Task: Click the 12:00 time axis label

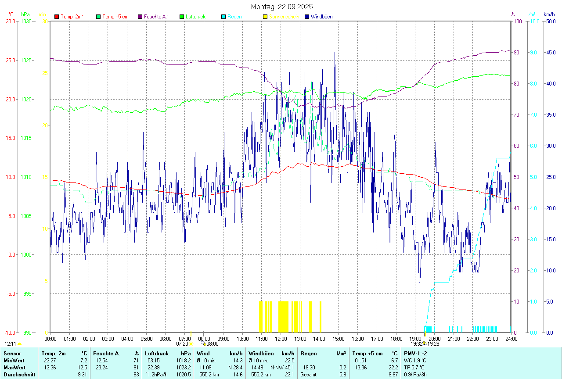Action: coord(281,339)
